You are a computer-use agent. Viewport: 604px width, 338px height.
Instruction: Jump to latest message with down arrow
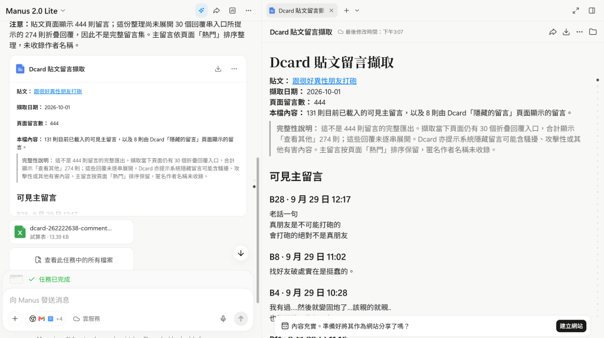241,253
